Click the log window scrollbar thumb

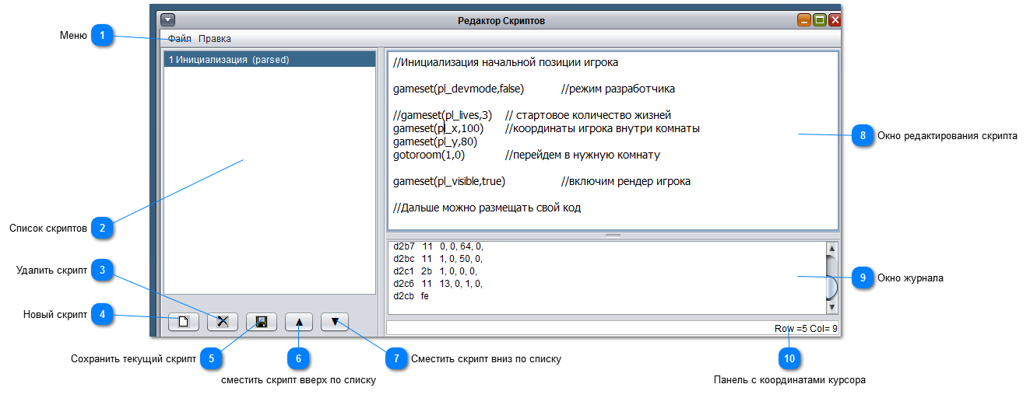click(x=831, y=285)
